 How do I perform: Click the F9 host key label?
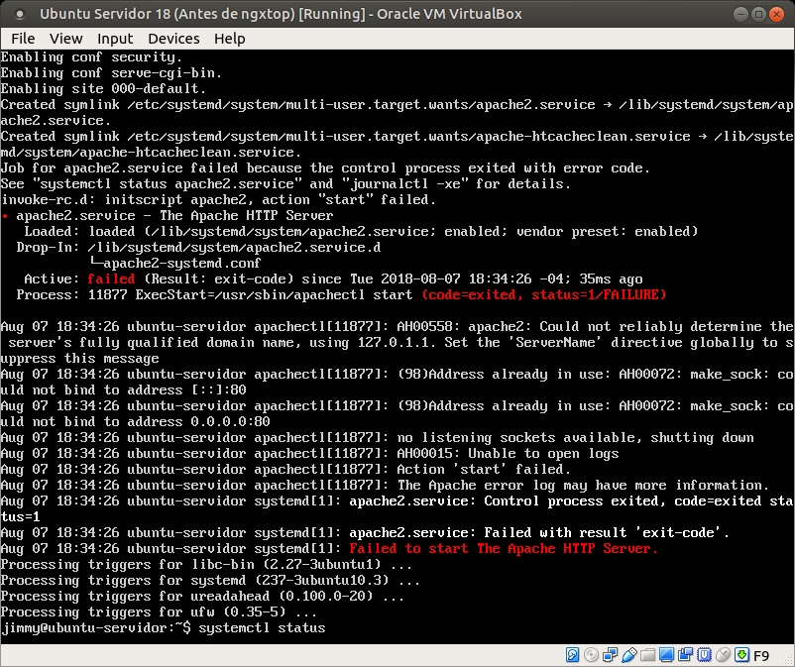coord(761,655)
